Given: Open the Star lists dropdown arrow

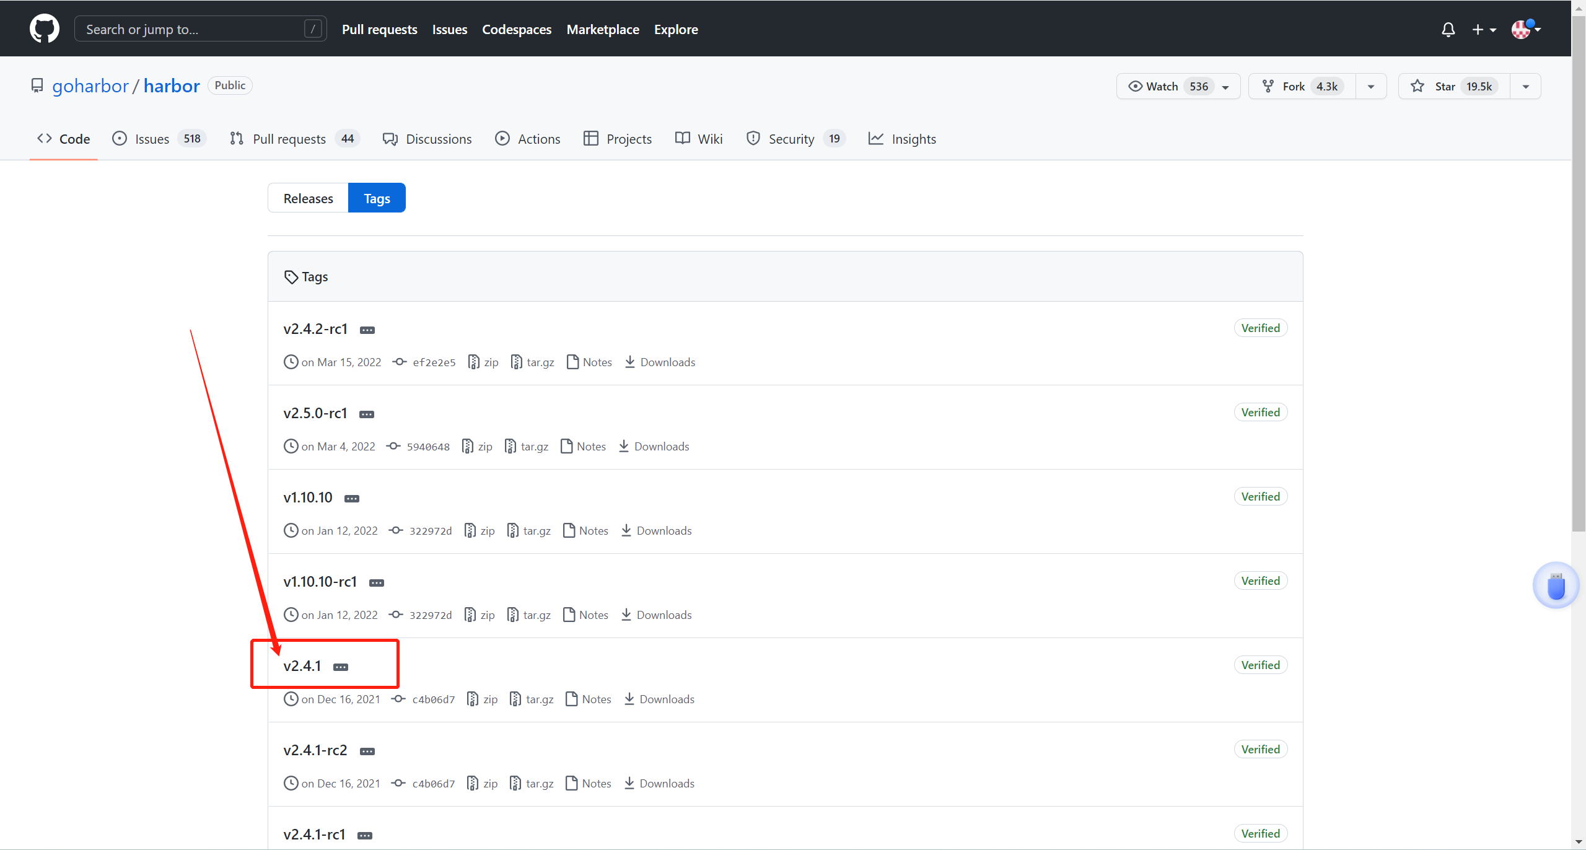Looking at the screenshot, I should click(x=1525, y=86).
